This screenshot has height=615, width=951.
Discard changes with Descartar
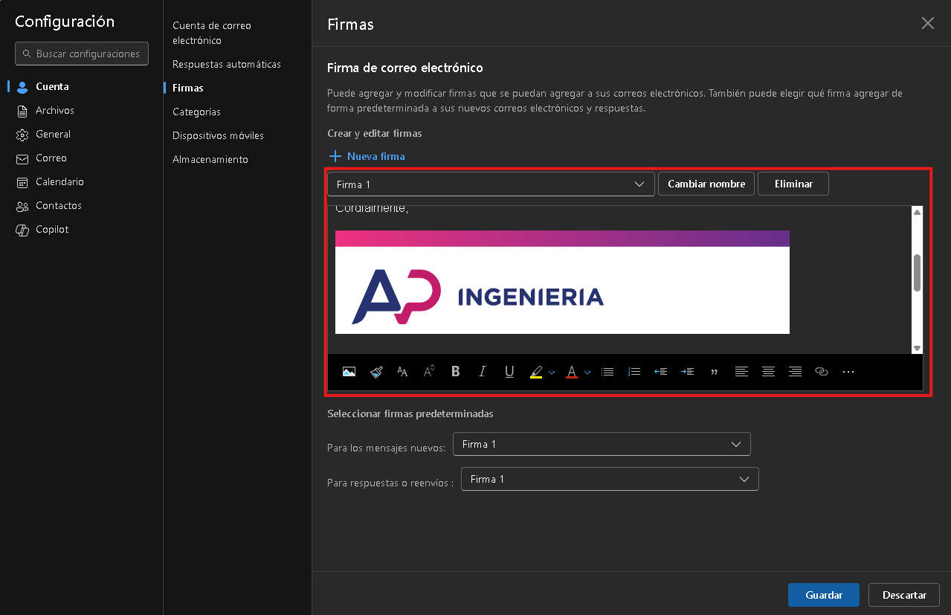click(x=904, y=595)
